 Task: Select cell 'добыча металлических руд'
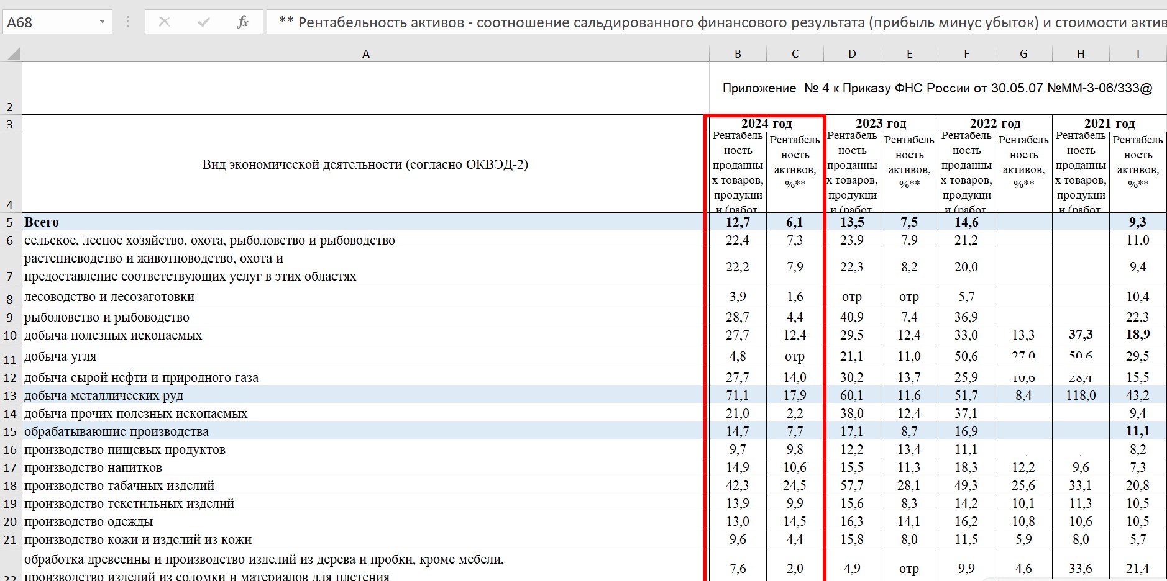pyautogui.click(x=365, y=395)
